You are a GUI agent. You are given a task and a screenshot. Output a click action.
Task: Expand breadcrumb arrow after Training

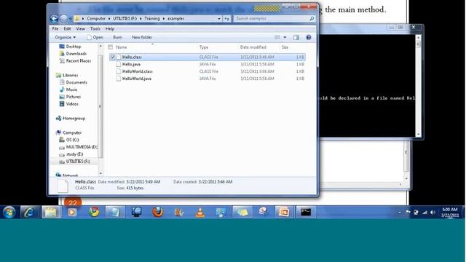(x=163, y=19)
